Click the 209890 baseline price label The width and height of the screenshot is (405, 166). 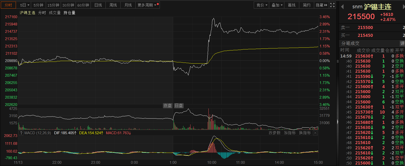pyautogui.click(x=11, y=61)
